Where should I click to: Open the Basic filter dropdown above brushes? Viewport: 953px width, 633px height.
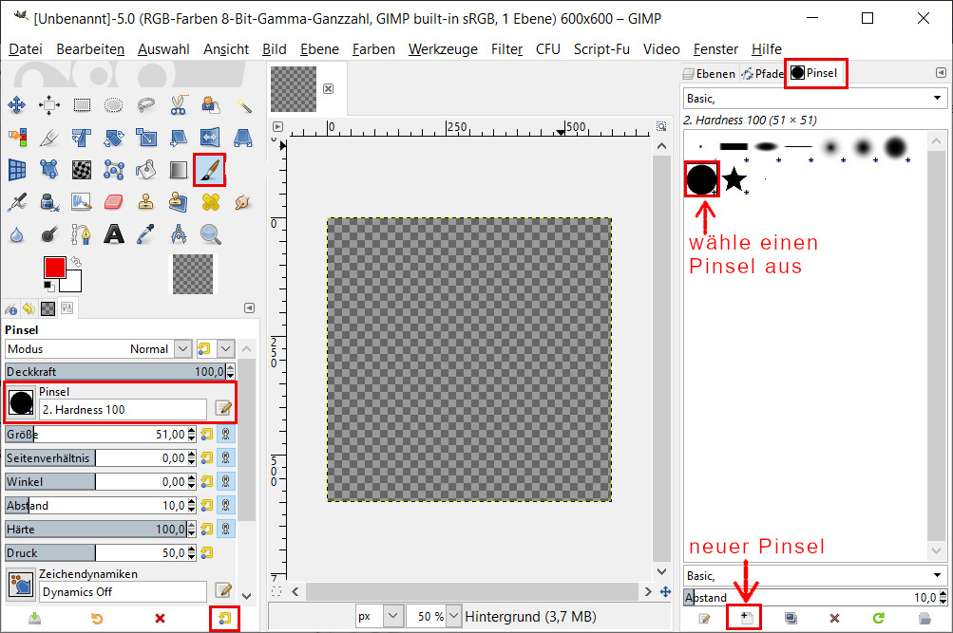[814, 99]
